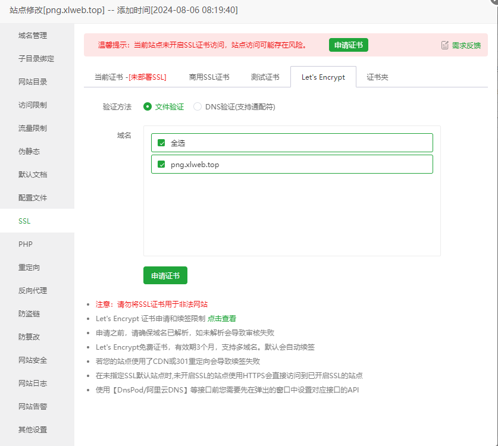Go to 伪静态 settings in sidebar
This screenshot has width=498, height=446.
(x=29, y=152)
